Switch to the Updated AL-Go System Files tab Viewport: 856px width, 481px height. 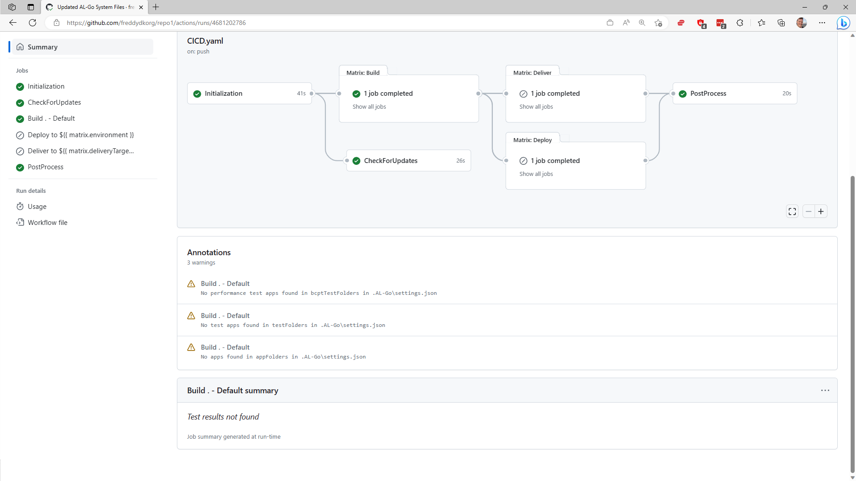pyautogui.click(x=91, y=7)
